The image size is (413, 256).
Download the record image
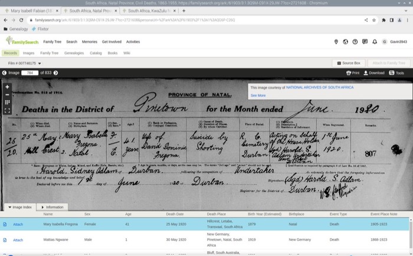click(x=373, y=73)
